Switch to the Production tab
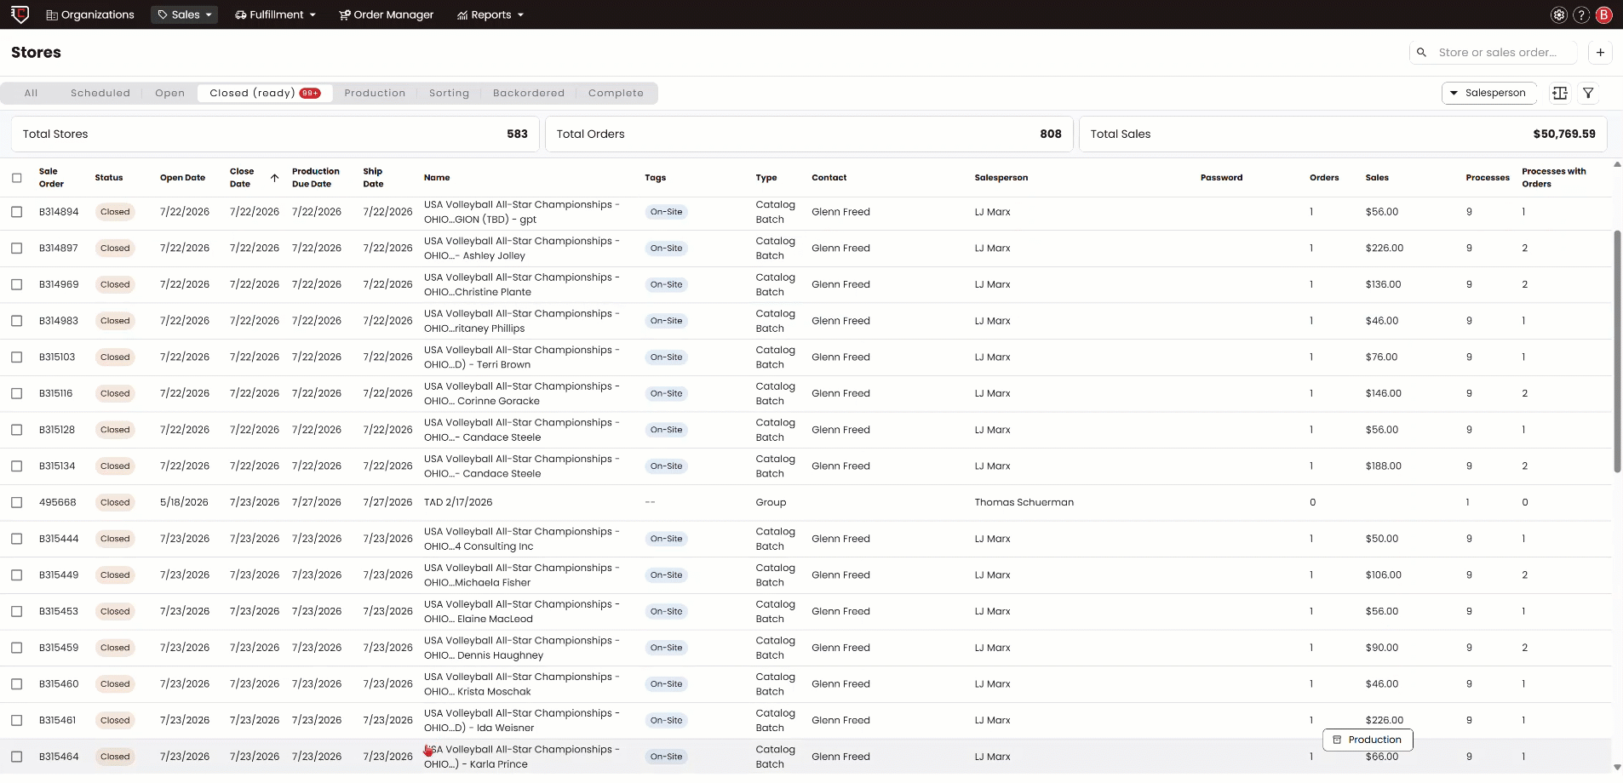Image resolution: width=1623 pixels, height=783 pixels. tap(375, 93)
